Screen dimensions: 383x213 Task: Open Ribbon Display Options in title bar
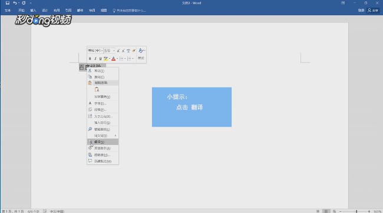coord(343,3)
